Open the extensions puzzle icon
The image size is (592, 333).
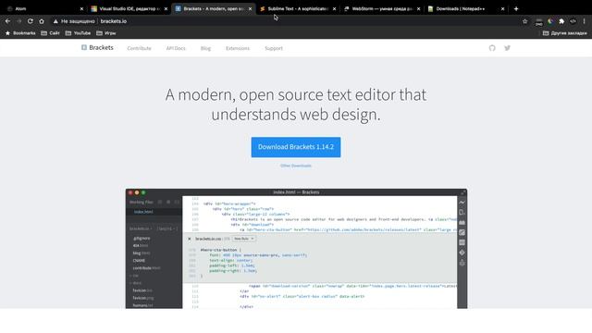tap(561, 21)
